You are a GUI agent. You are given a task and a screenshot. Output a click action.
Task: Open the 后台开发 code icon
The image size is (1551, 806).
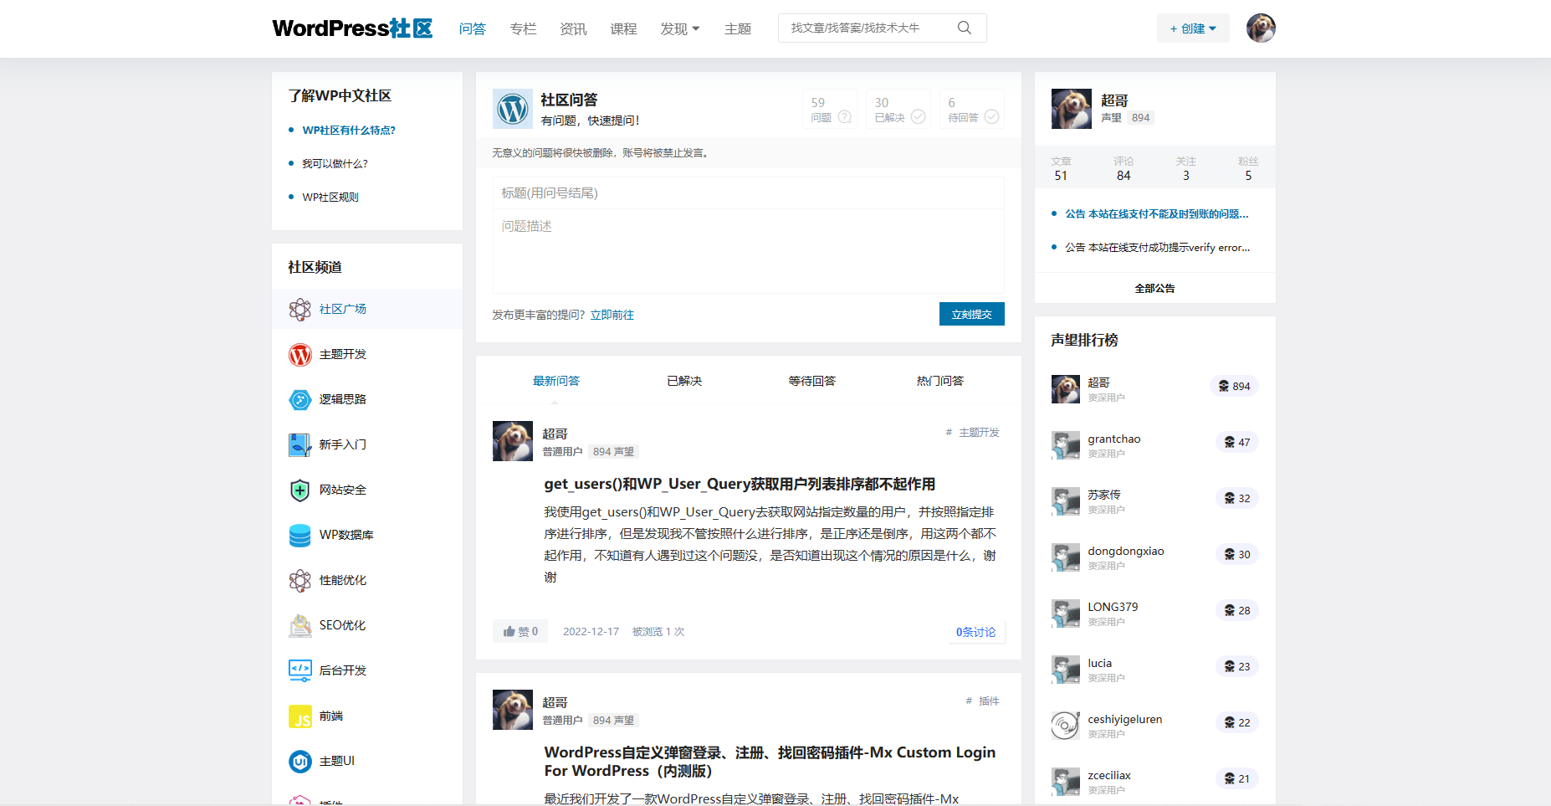299,671
